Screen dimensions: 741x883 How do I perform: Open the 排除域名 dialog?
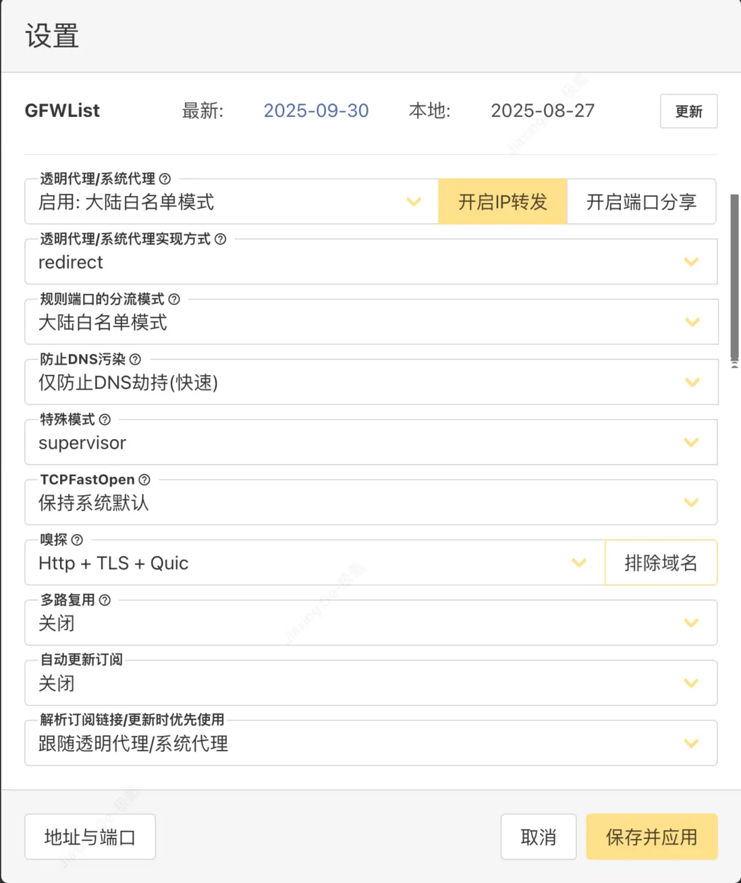661,562
